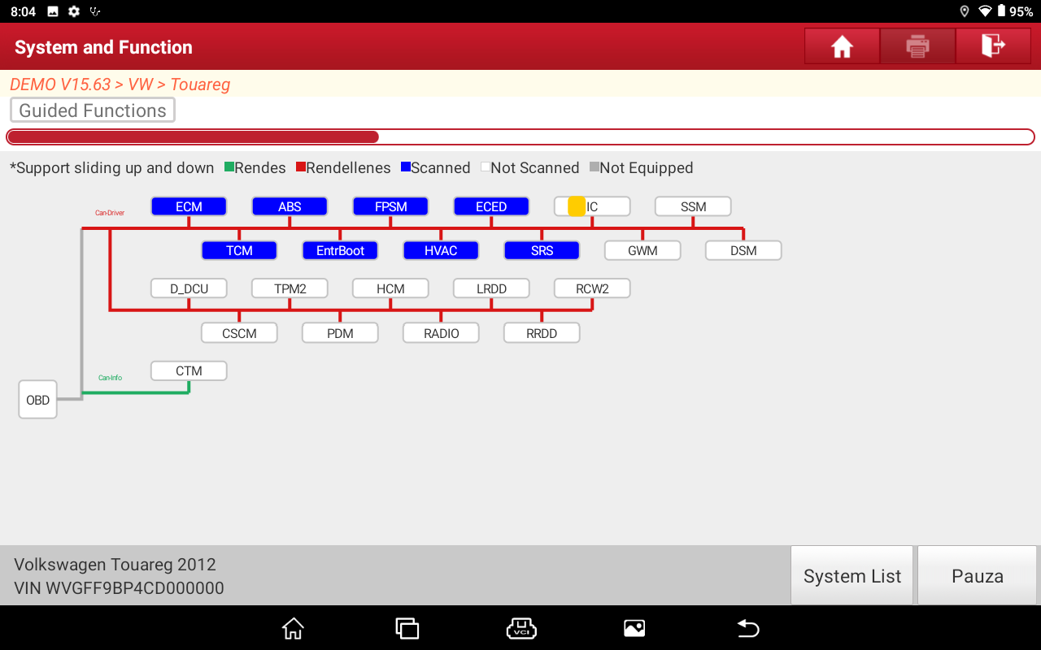The image size is (1041, 650).
Task: Tap the red Rendellenes legend swatch
Action: [x=301, y=167]
